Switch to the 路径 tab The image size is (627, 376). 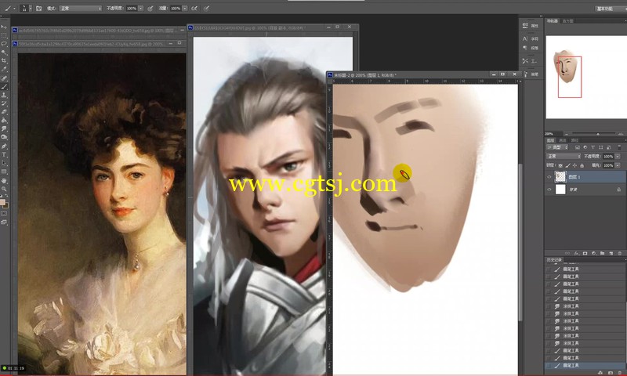(575, 140)
